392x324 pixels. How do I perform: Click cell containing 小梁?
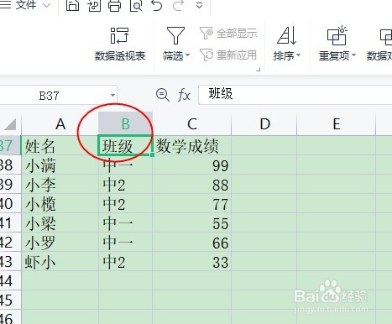[60, 223]
